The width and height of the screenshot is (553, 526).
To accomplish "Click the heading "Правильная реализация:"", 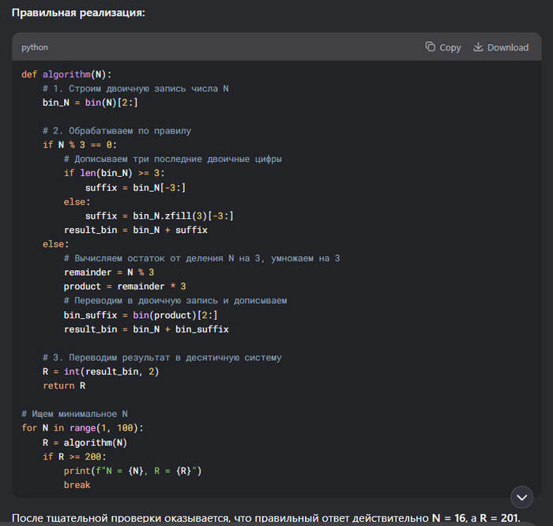I will tap(78, 13).
